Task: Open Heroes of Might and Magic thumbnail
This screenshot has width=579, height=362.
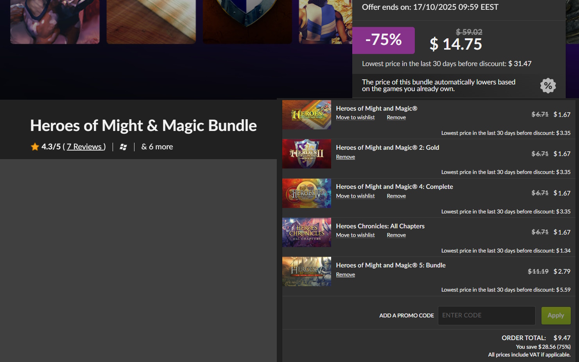Action: (307, 115)
